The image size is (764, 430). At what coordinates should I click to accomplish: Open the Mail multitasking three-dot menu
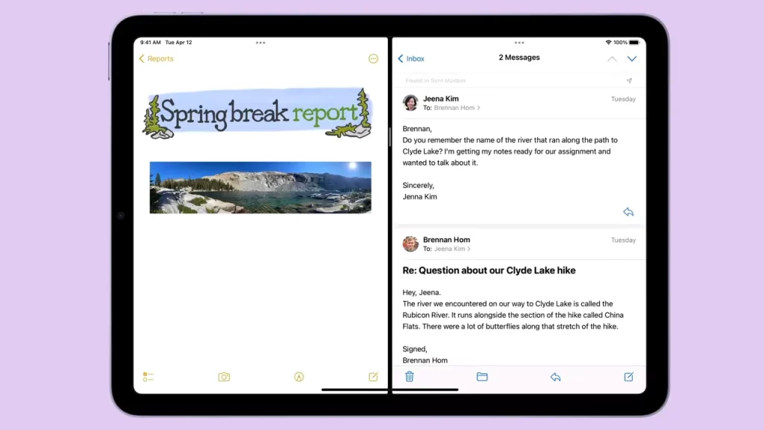(x=519, y=43)
